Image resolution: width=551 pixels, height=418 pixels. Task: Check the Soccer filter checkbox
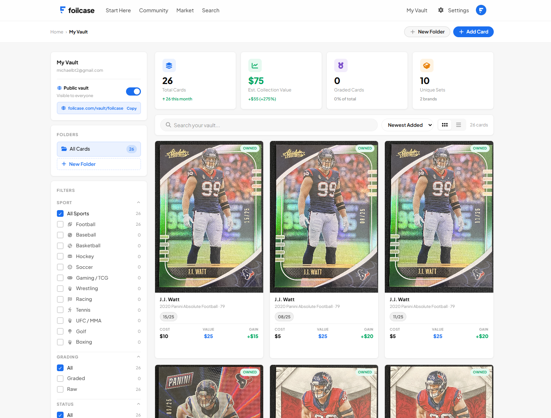point(60,267)
